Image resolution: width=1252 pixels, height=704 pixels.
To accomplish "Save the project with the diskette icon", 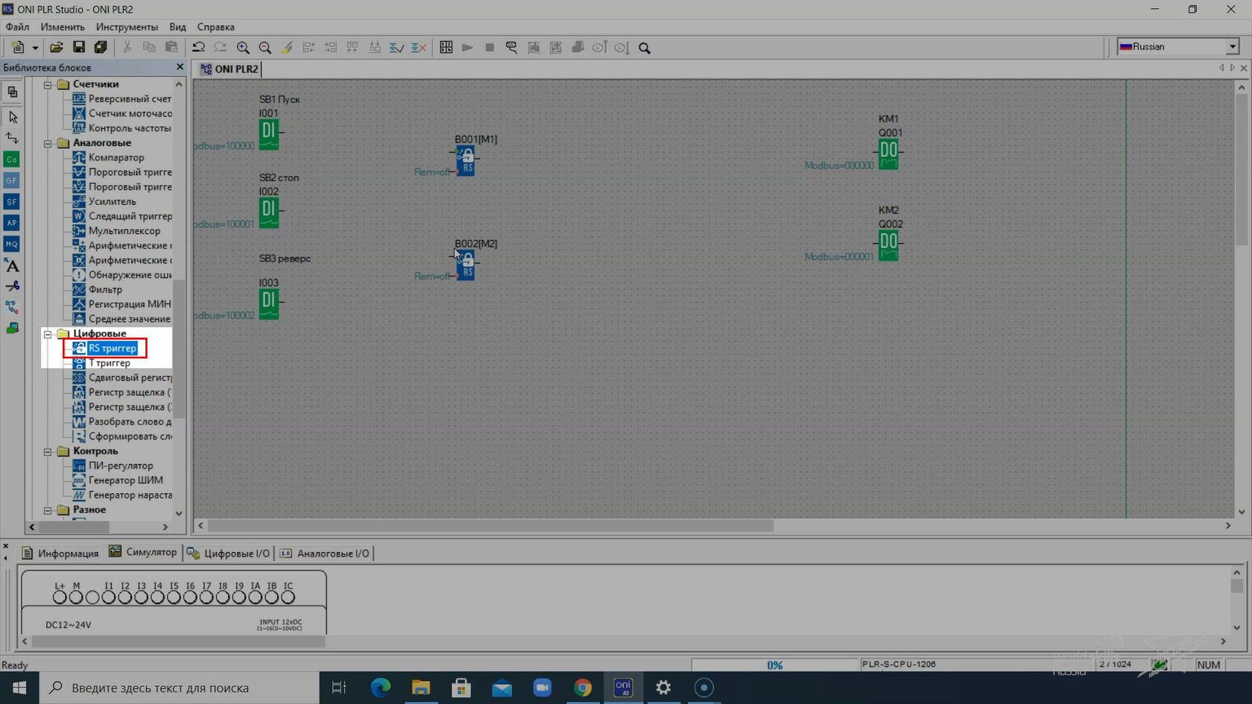I will [x=78, y=47].
